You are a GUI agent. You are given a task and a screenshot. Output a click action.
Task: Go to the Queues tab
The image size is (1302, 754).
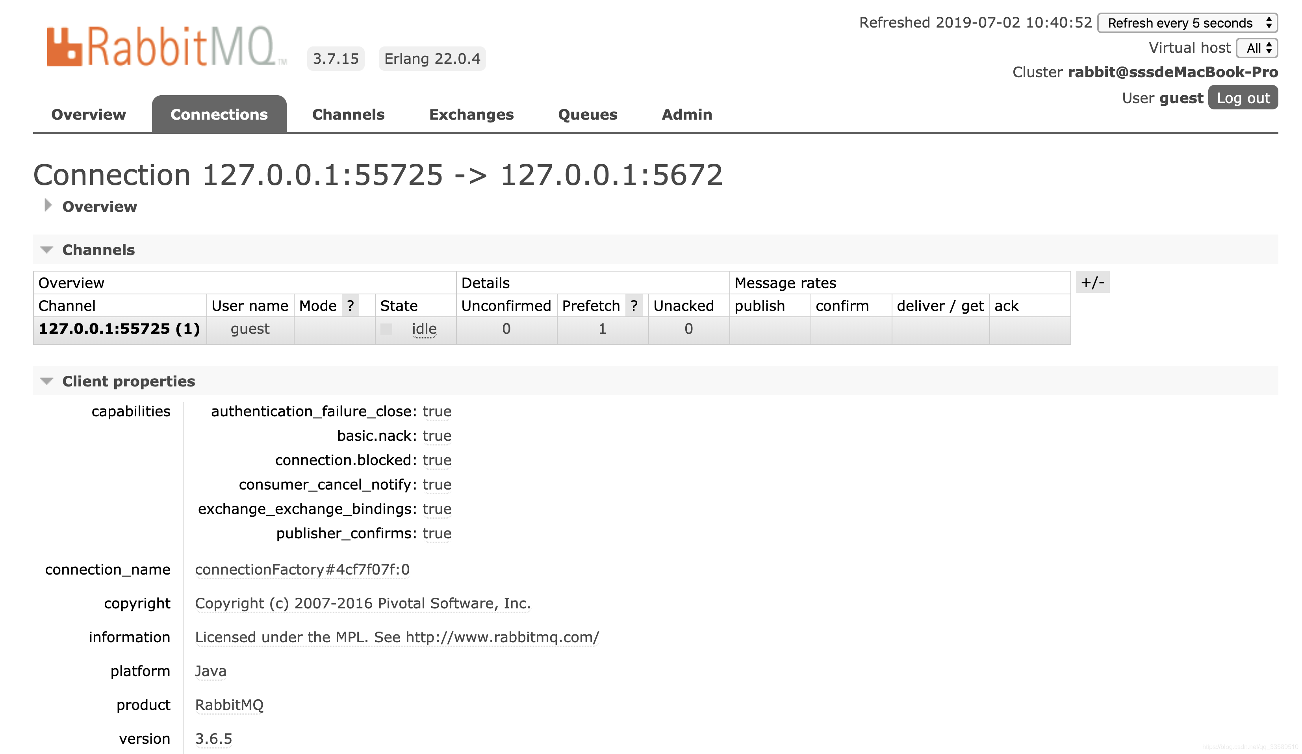pyautogui.click(x=588, y=115)
